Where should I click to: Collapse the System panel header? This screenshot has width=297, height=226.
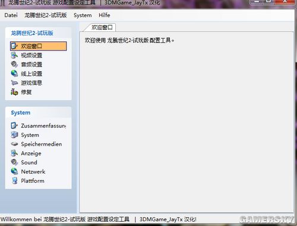tap(39, 113)
